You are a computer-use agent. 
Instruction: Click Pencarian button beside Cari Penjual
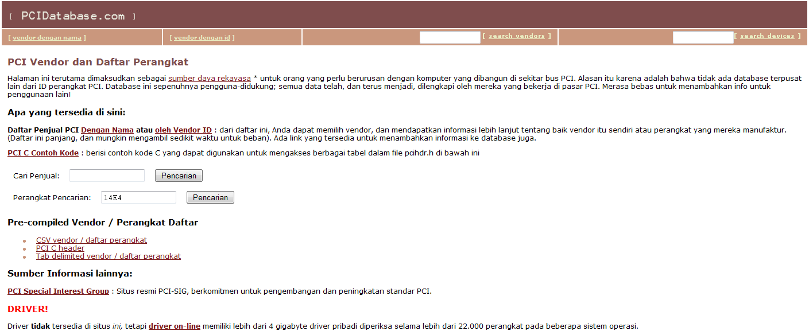pyautogui.click(x=179, y=176)
